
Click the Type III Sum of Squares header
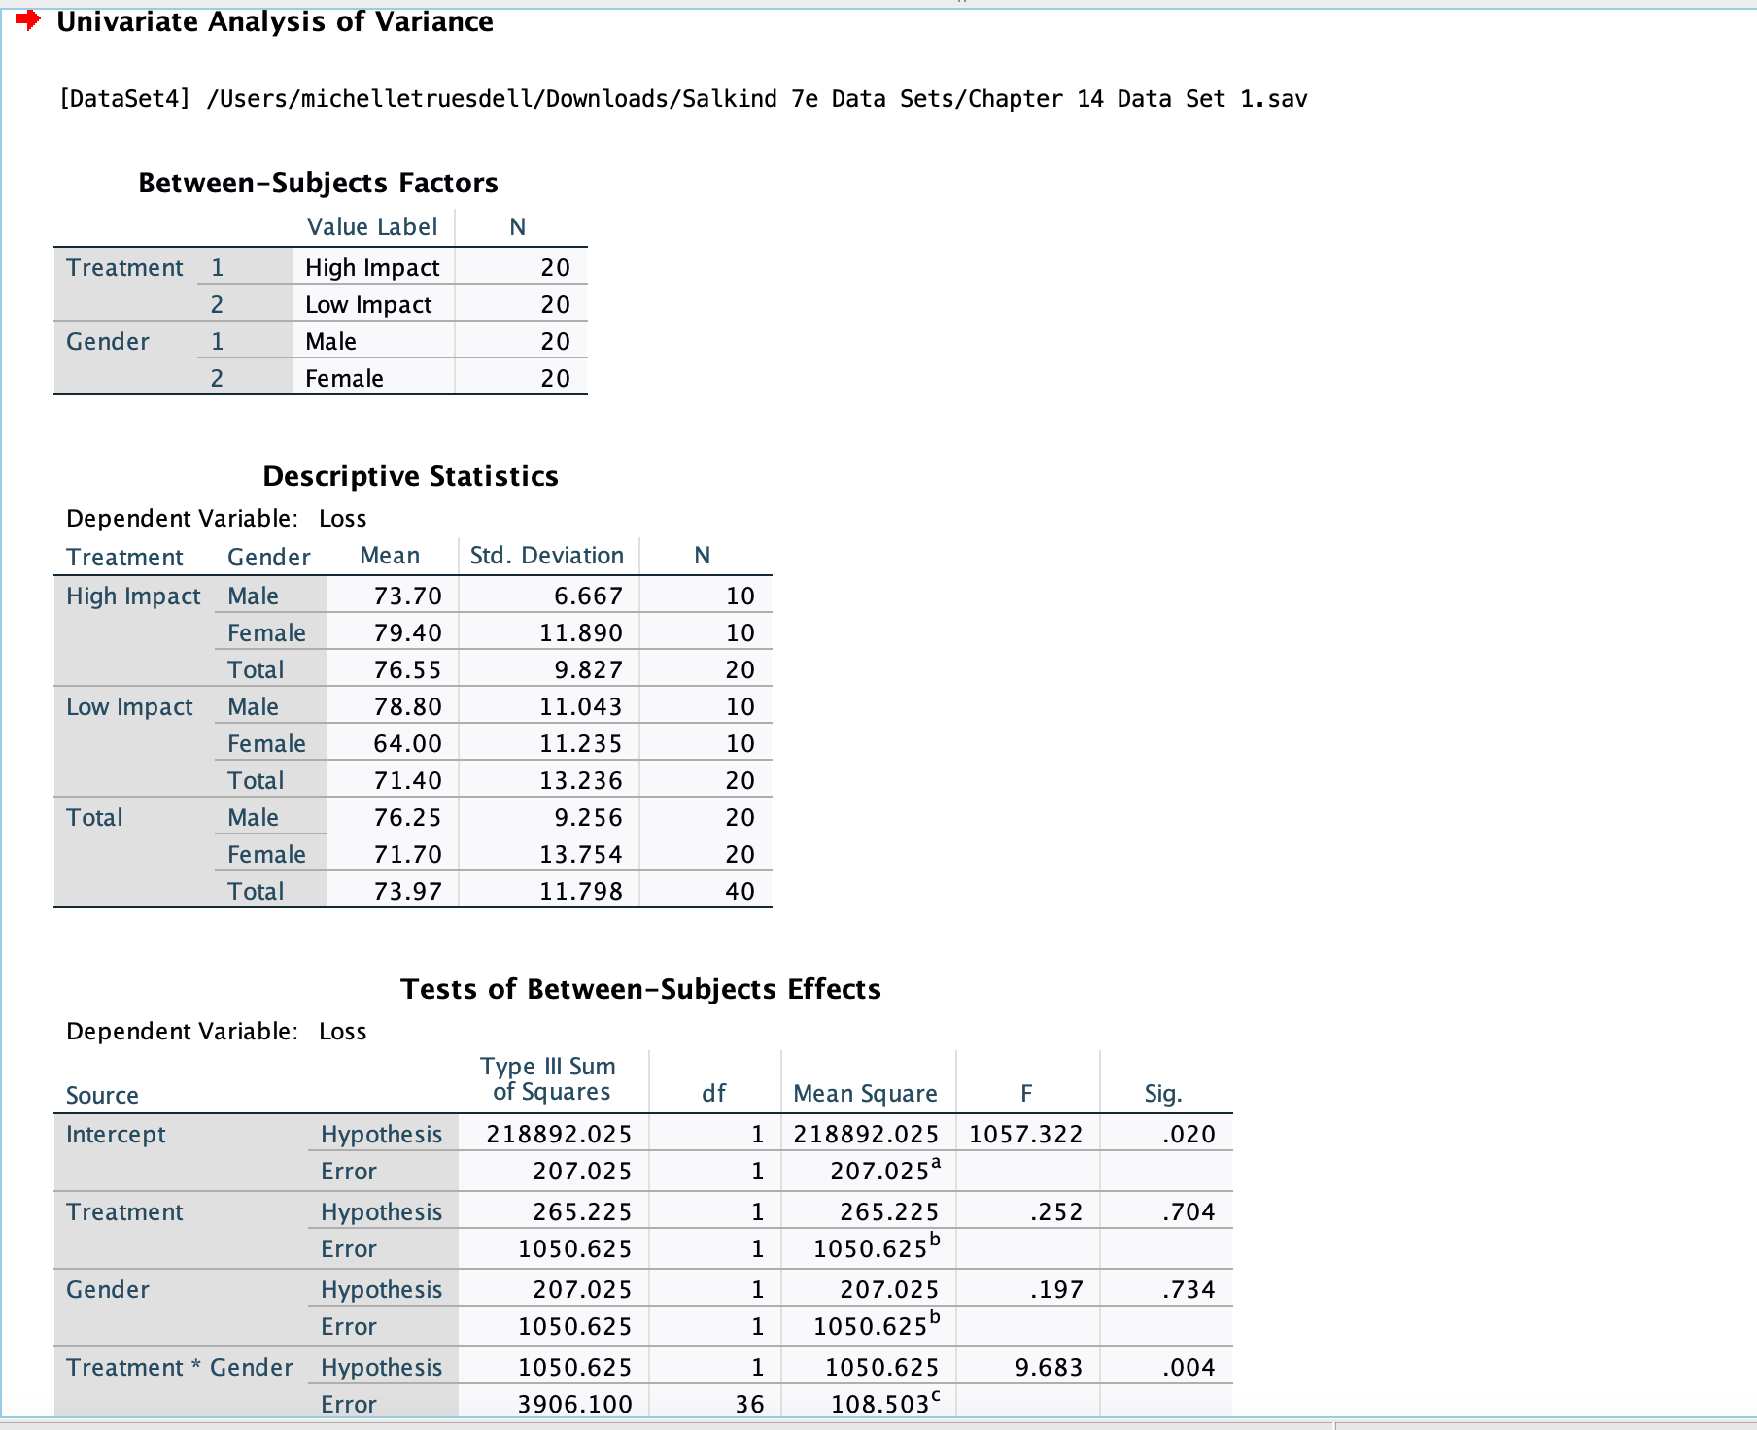point(549,1078)
